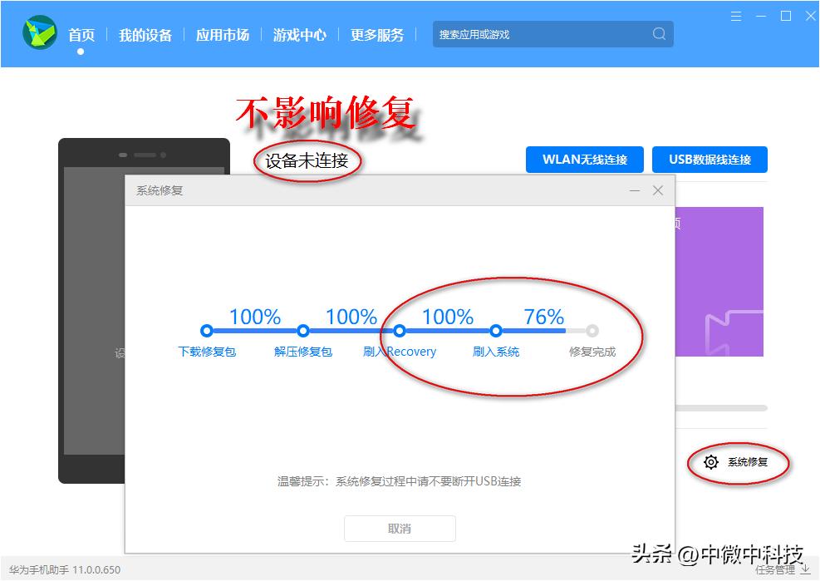820x581 pixels.
Task: Click the 刷入Recovery progress node dot
Action: coord(400,331)
